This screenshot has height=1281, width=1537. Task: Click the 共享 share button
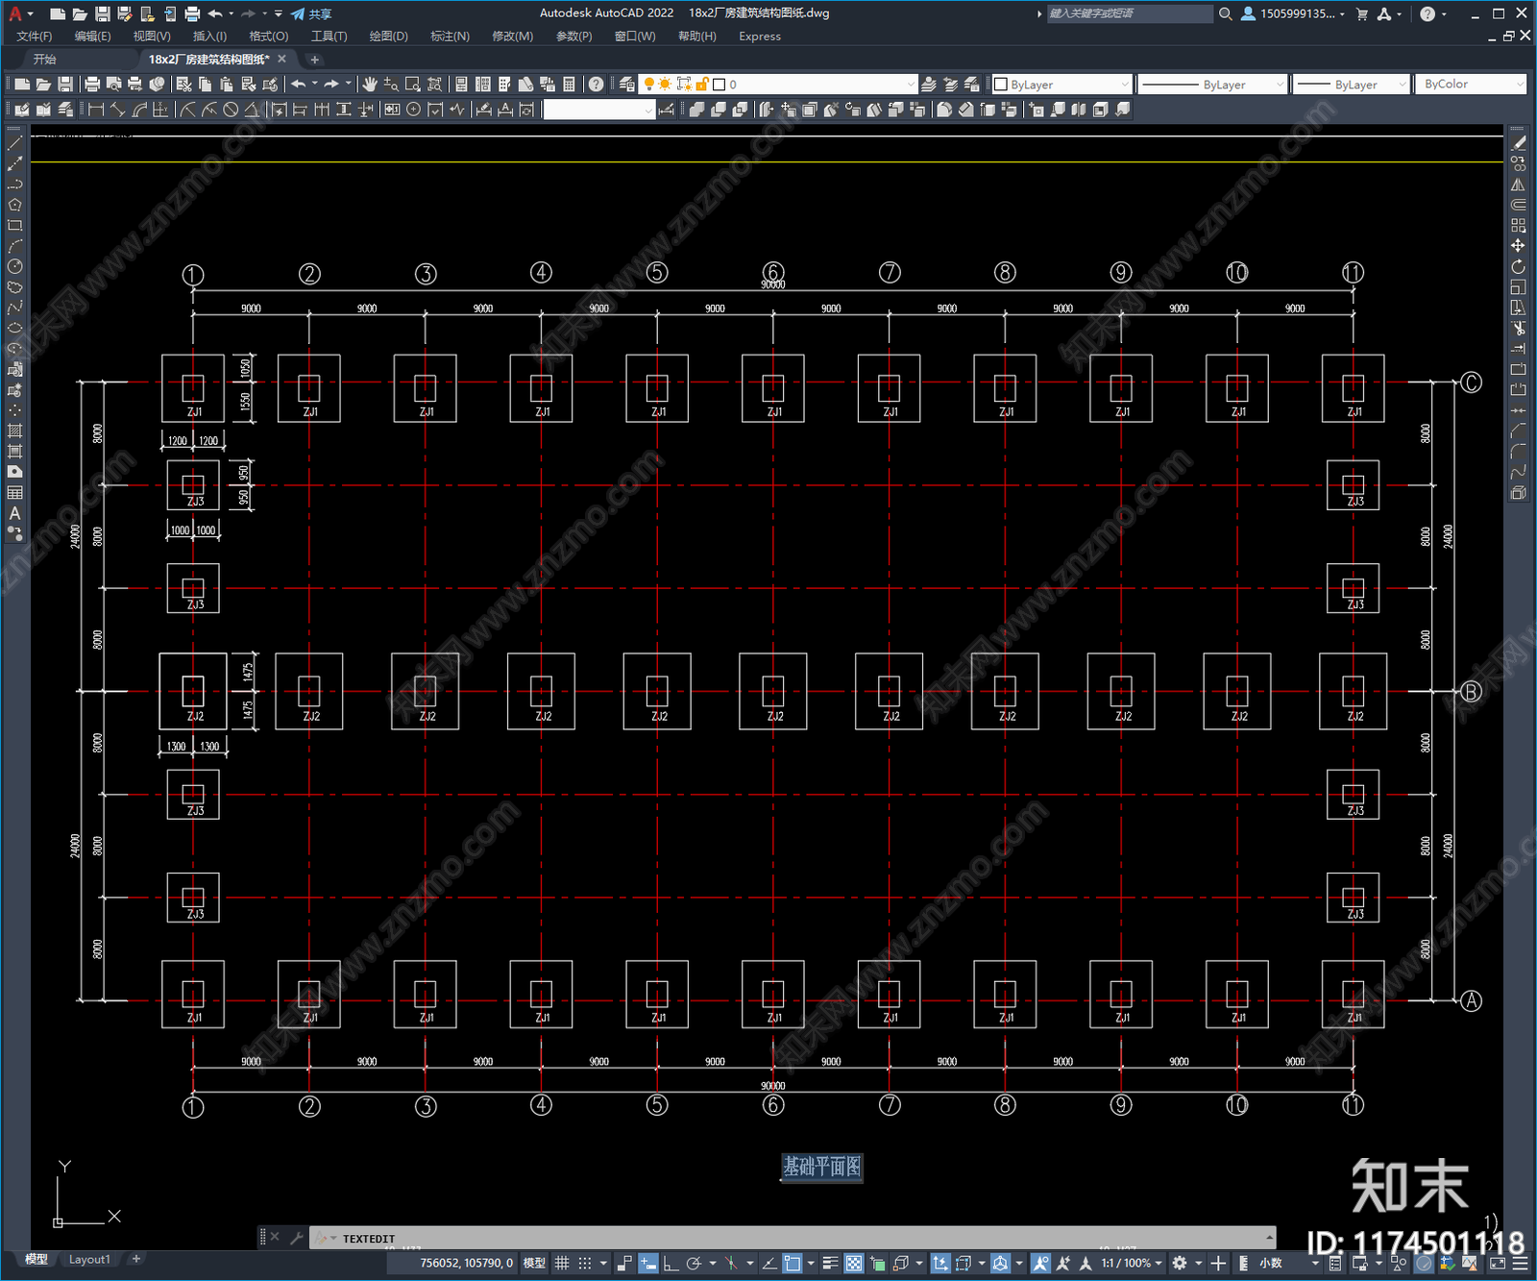click(x=311, y=13)
